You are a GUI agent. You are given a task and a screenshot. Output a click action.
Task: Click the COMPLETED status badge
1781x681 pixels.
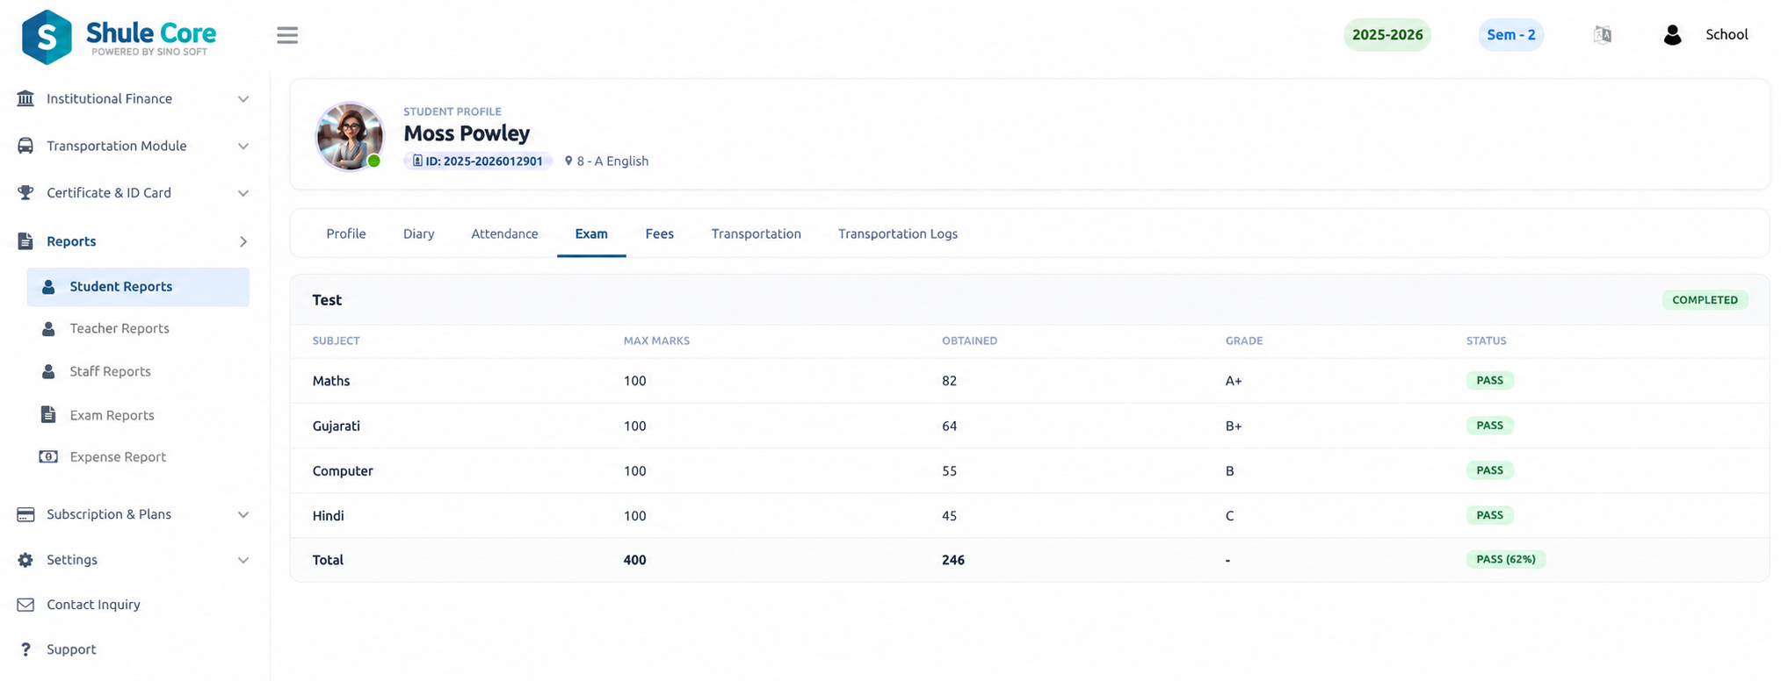(1705, 300)
